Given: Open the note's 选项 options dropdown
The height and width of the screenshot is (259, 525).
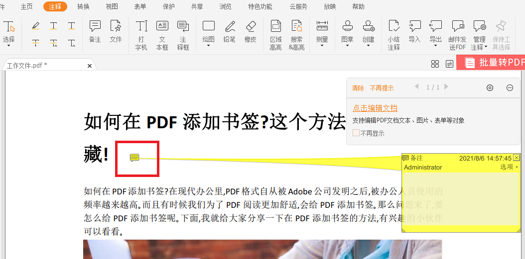Looking at the screenshot, I should pos(509,167).
